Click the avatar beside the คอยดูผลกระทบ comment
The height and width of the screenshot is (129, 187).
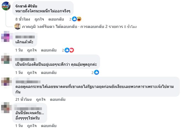pyautogui.click(x=6, y=82)
